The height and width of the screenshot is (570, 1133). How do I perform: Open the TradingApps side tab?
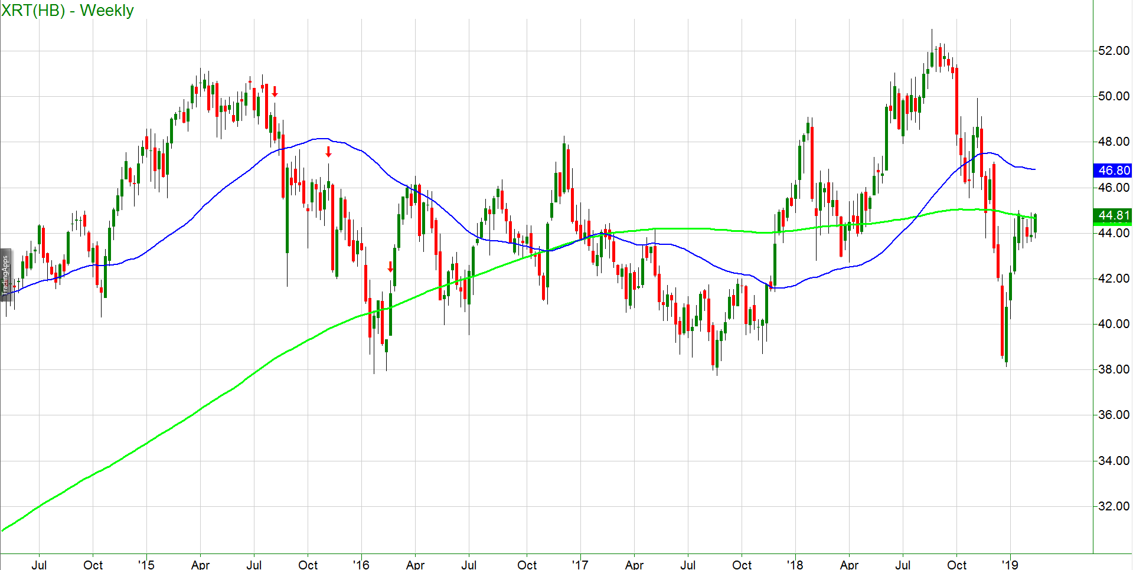(5, 275)
